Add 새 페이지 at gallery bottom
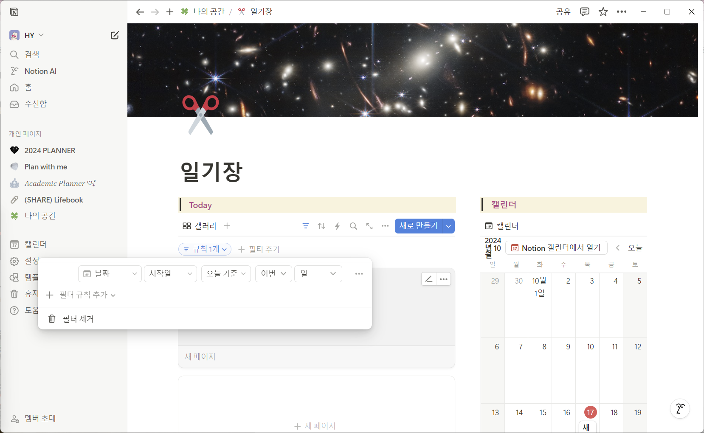The image size is (704, 433). (315, 426)
